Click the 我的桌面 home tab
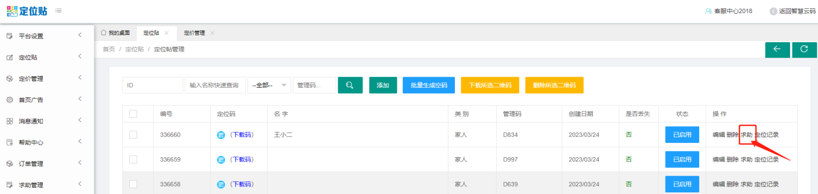Screen dimensions: 818x194 pyautogui.click(x=115, y=33)
